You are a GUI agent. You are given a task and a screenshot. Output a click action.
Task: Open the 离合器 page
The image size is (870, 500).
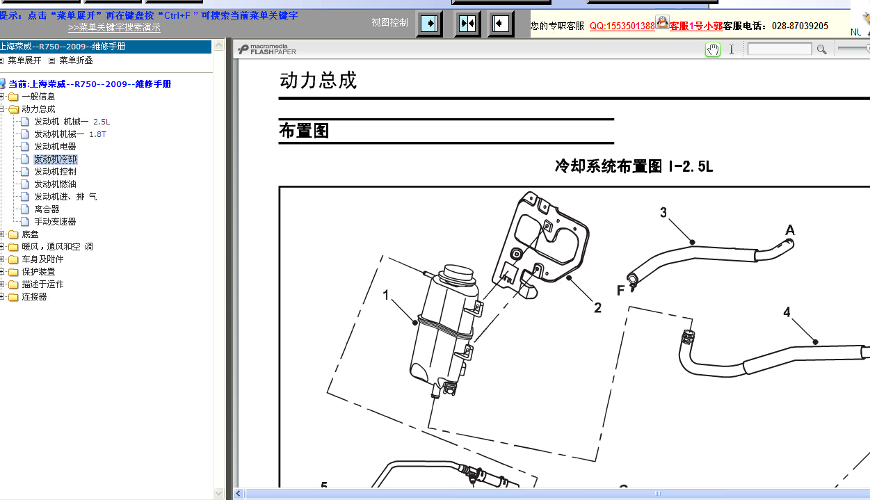47,209
